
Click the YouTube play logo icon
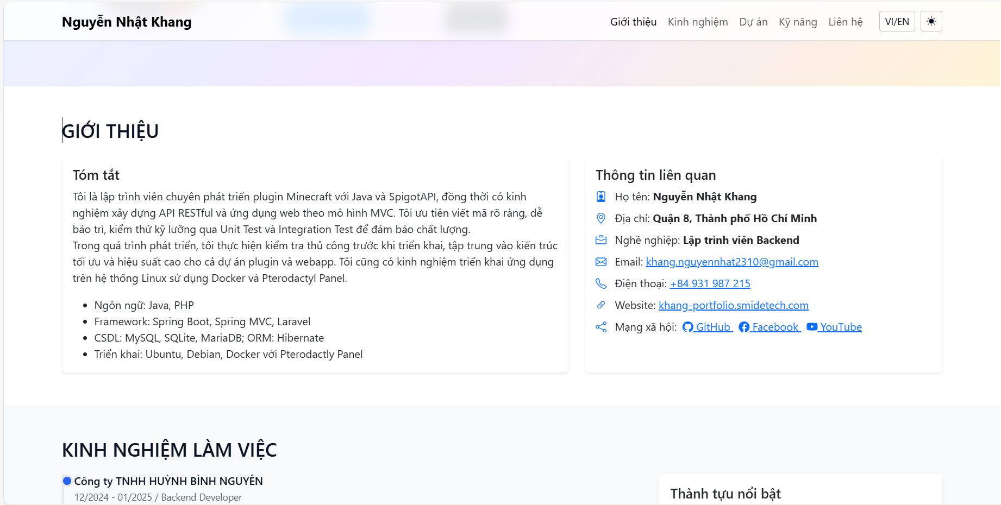coord(812,327)
